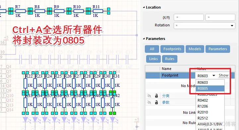Collapse the Parameters section triangle
The width and height of the screenshot is (239, 130).
pyautogui.click(x=144, y=39)
